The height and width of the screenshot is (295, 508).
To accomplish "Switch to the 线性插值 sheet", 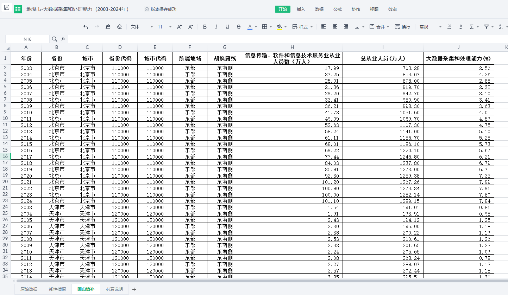I will 57,289.
